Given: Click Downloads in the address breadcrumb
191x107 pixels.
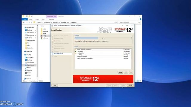Looking at the screenshot, I should coord(47,22).
